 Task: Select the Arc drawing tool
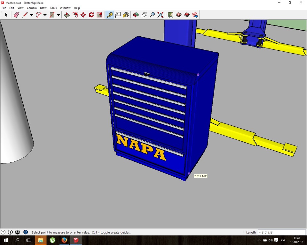39,15
